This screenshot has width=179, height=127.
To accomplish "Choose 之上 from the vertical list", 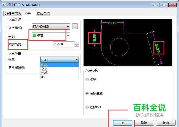I will point(59,69).
